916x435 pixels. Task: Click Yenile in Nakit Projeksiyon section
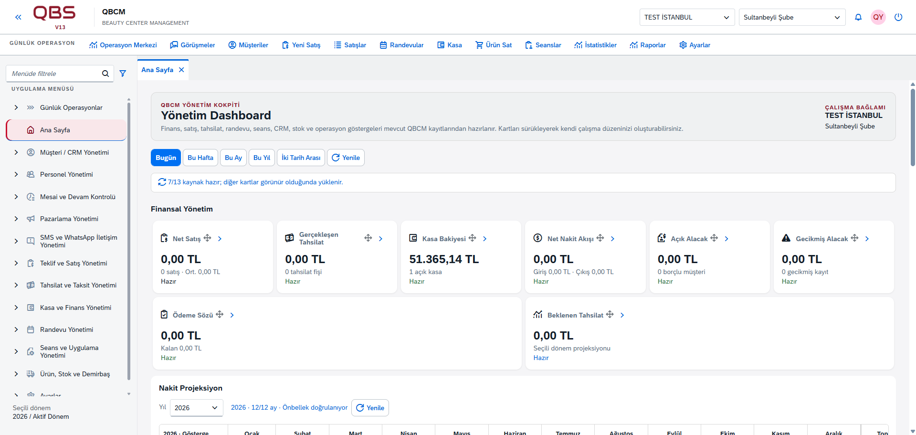click(x=370, y=408)
